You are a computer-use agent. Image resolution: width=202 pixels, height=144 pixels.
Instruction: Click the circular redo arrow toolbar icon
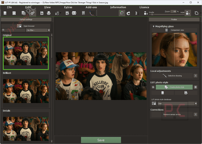(129, 13)
